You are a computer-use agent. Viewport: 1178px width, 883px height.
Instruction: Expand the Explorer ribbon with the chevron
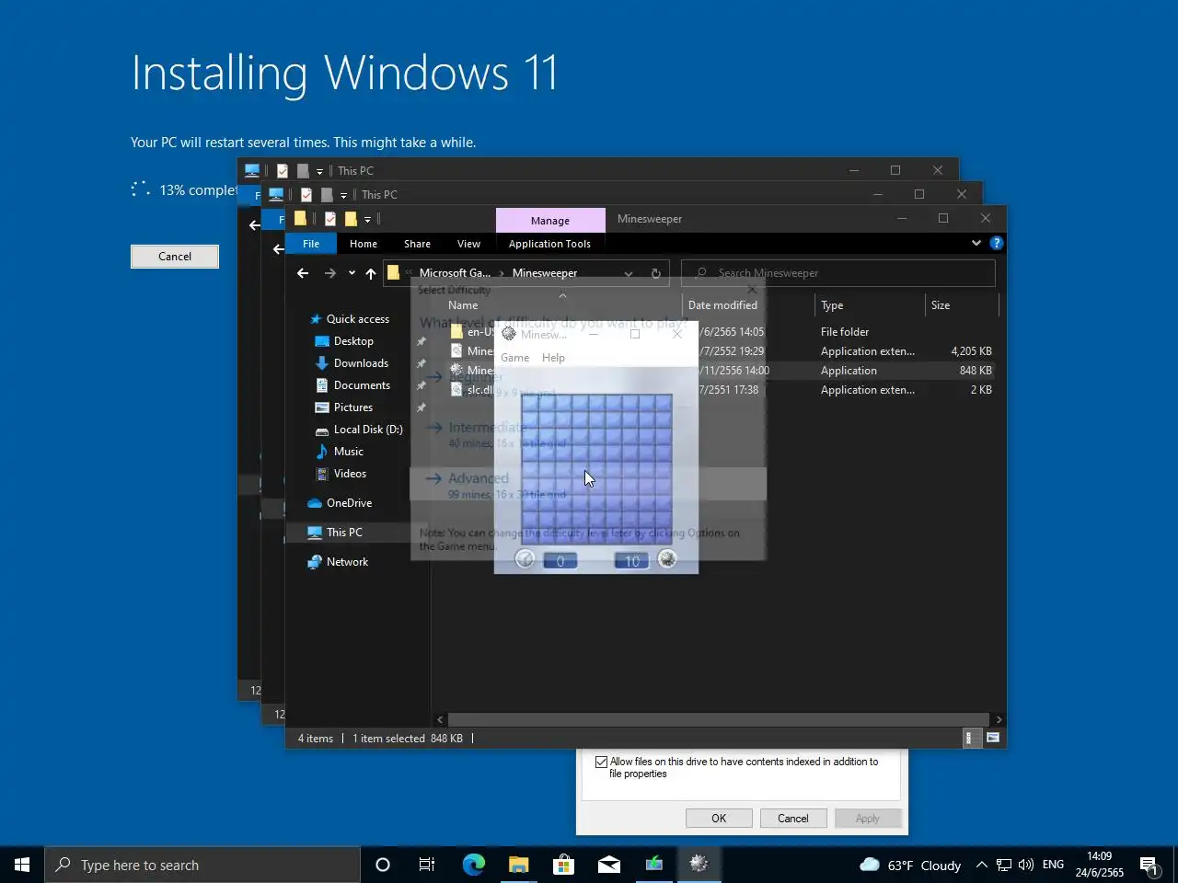[x=976, y=243]
